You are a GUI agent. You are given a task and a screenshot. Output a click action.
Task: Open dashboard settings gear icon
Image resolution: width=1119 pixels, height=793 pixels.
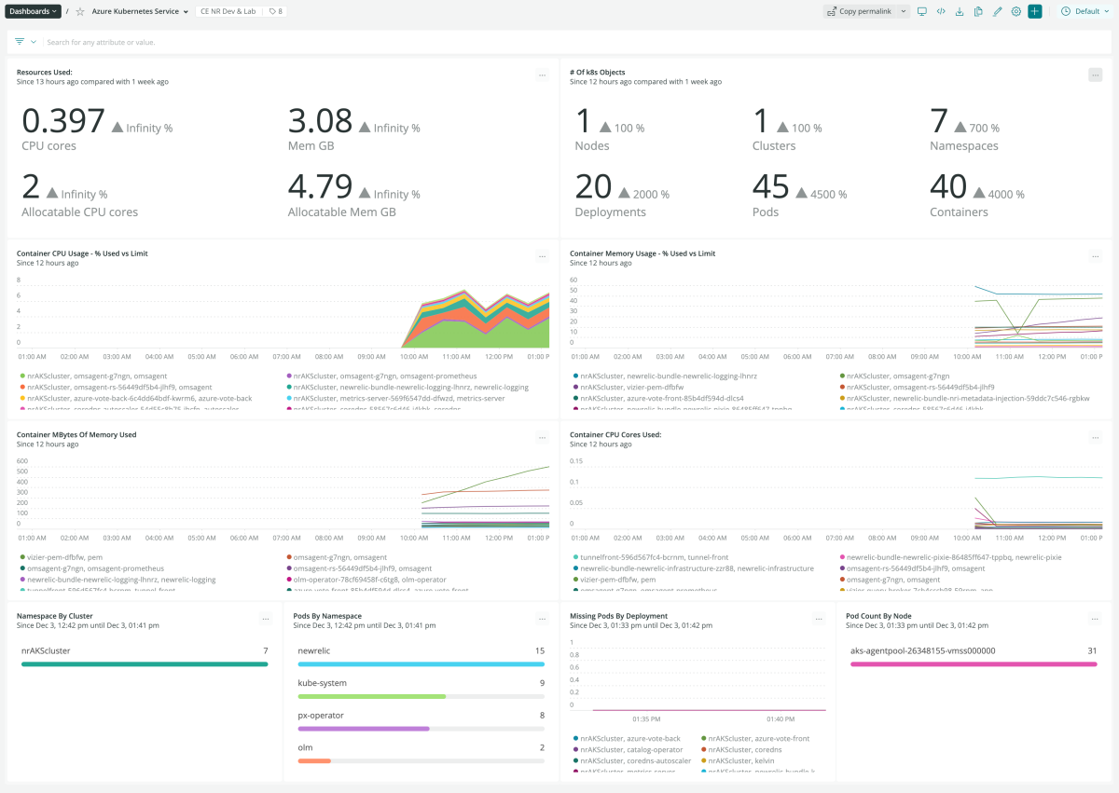click(1016, 11)
